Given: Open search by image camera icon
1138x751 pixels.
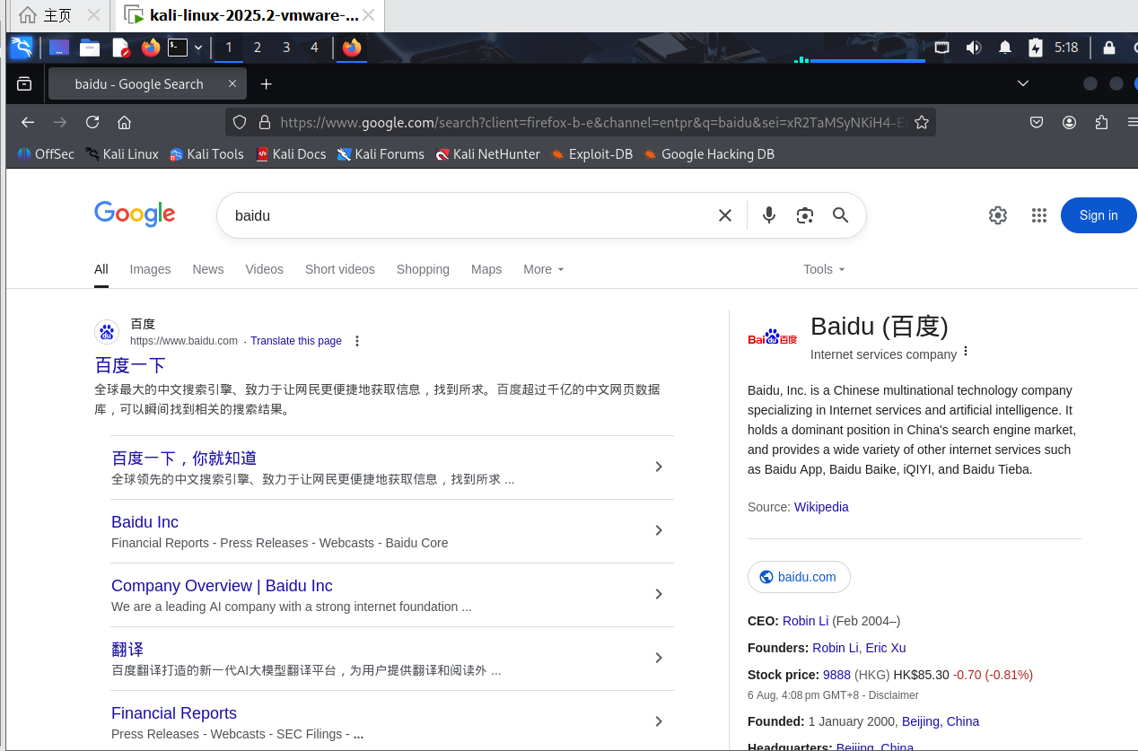Looking at the screenshot, I should click(805, 215).
